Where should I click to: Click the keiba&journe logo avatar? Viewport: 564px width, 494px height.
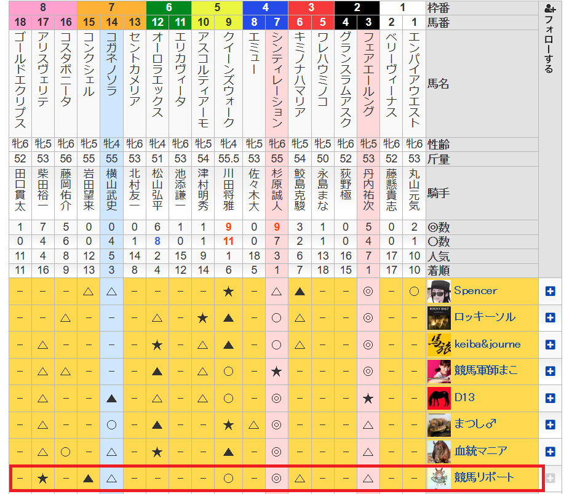tap(439, 345)
